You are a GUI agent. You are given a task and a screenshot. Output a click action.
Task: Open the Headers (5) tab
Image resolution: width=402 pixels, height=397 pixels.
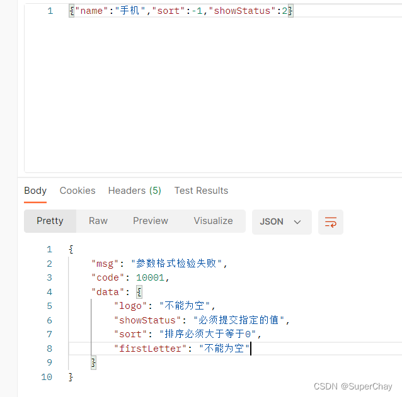coord(135,191)
